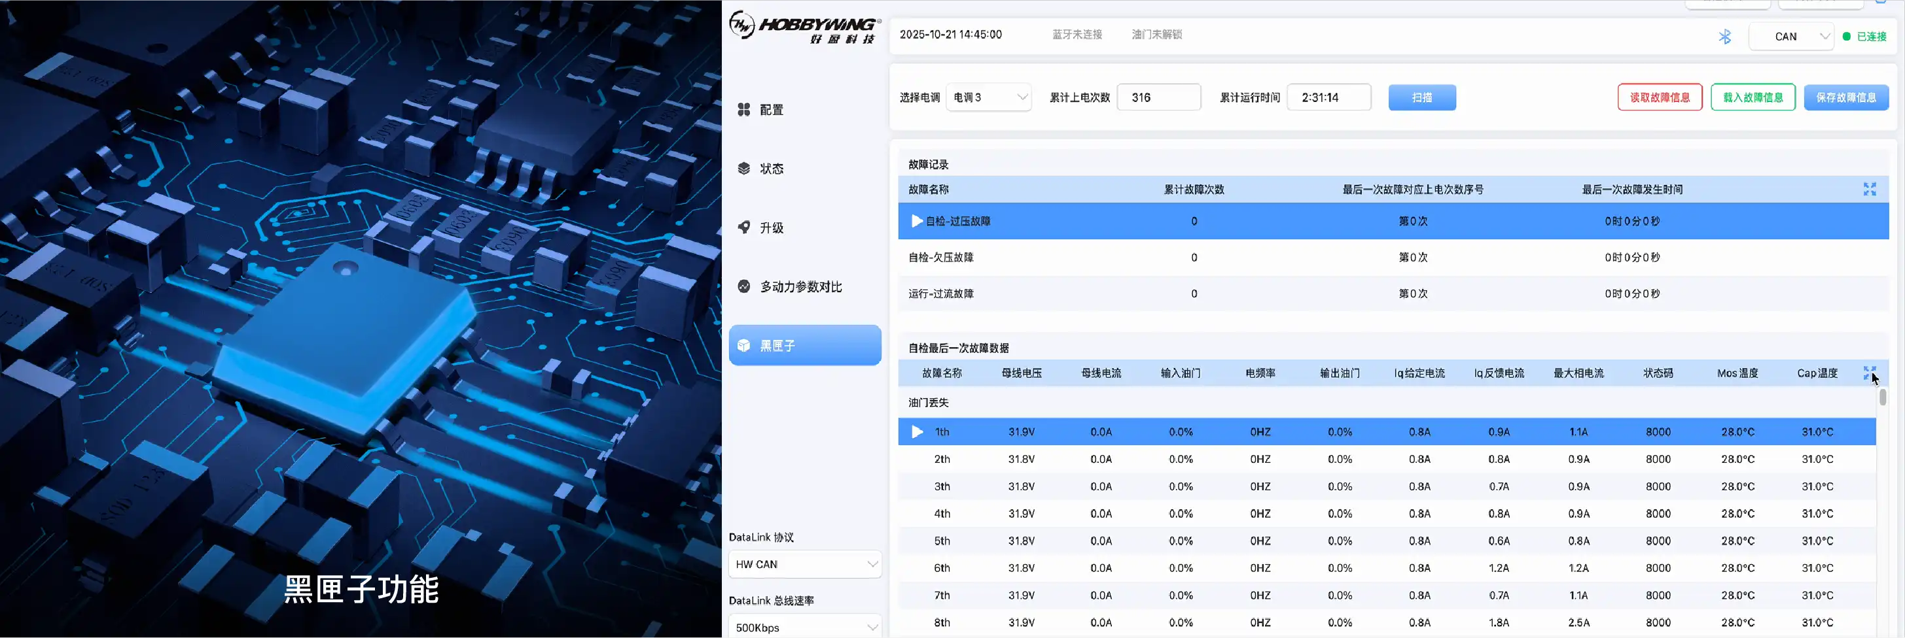Click the 配置 sidebar icon
Image resolution: width=1905 pixels, height=638 pixels.
coord(744,109)
